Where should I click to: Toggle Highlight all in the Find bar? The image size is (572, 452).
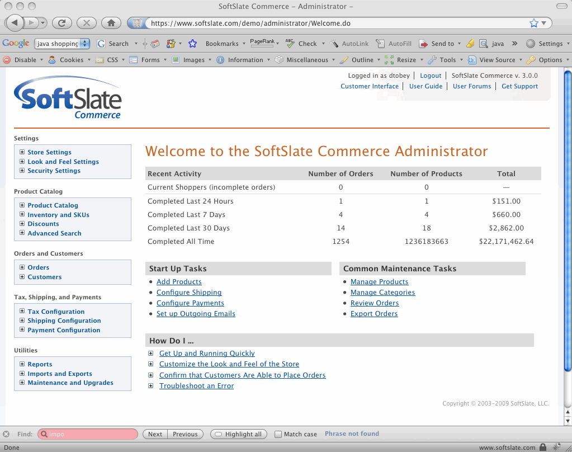click(239, 434)
